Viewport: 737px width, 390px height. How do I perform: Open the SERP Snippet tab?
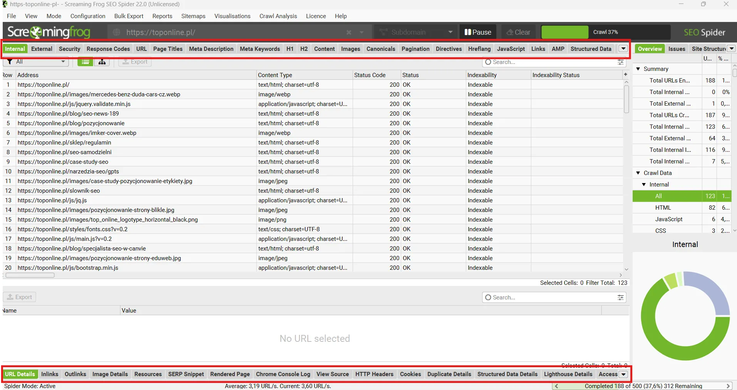pos(186,374)
